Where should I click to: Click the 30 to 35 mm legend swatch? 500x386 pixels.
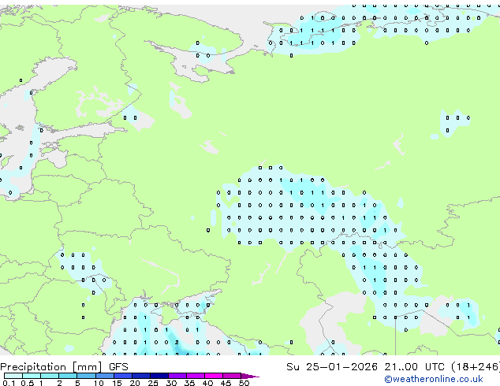point(177,376)
